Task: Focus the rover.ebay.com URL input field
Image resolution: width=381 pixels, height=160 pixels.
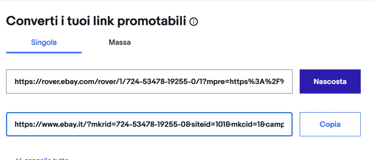Action: pos(149,81)
